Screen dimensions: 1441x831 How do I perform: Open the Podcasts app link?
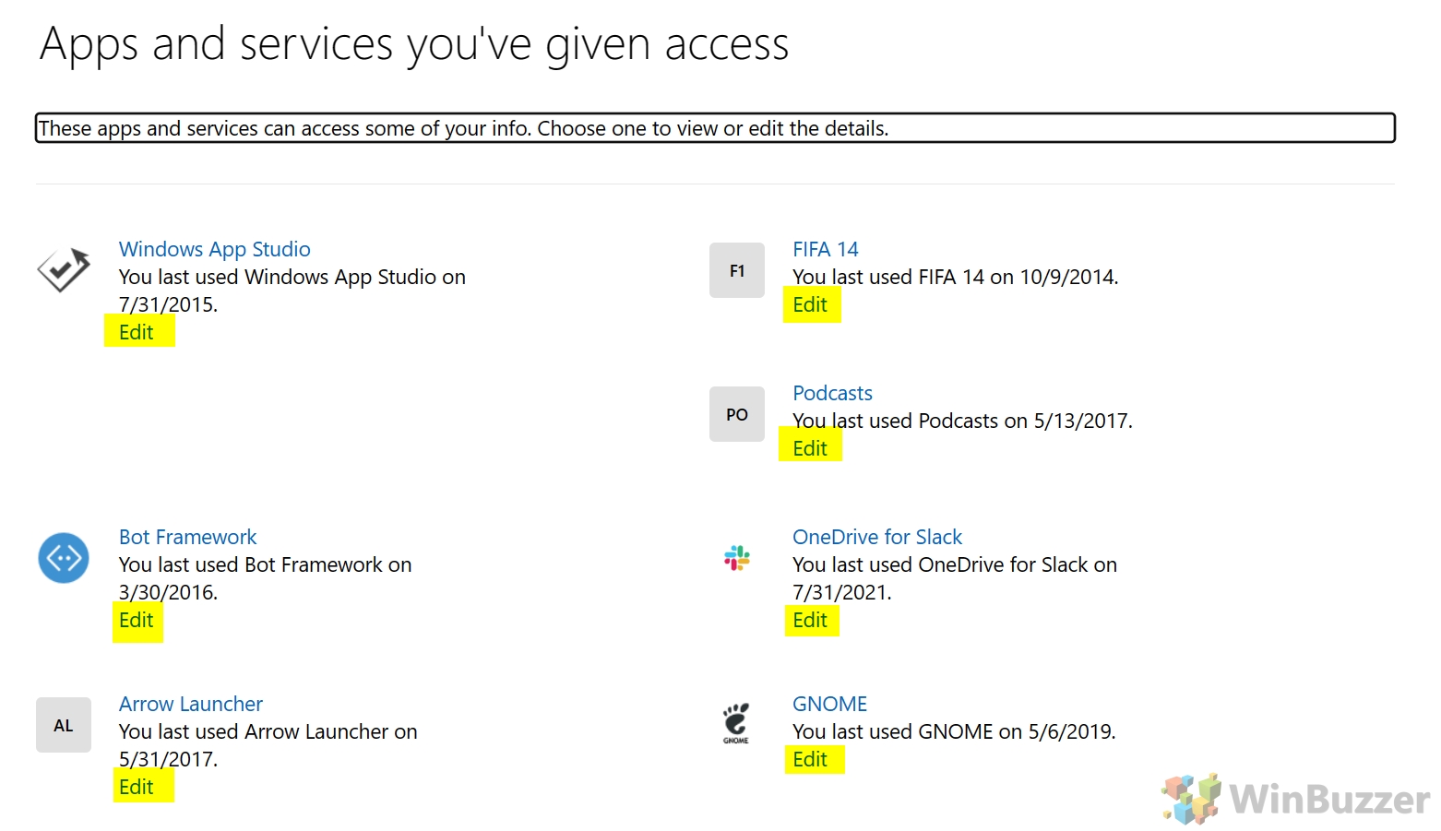832,393
